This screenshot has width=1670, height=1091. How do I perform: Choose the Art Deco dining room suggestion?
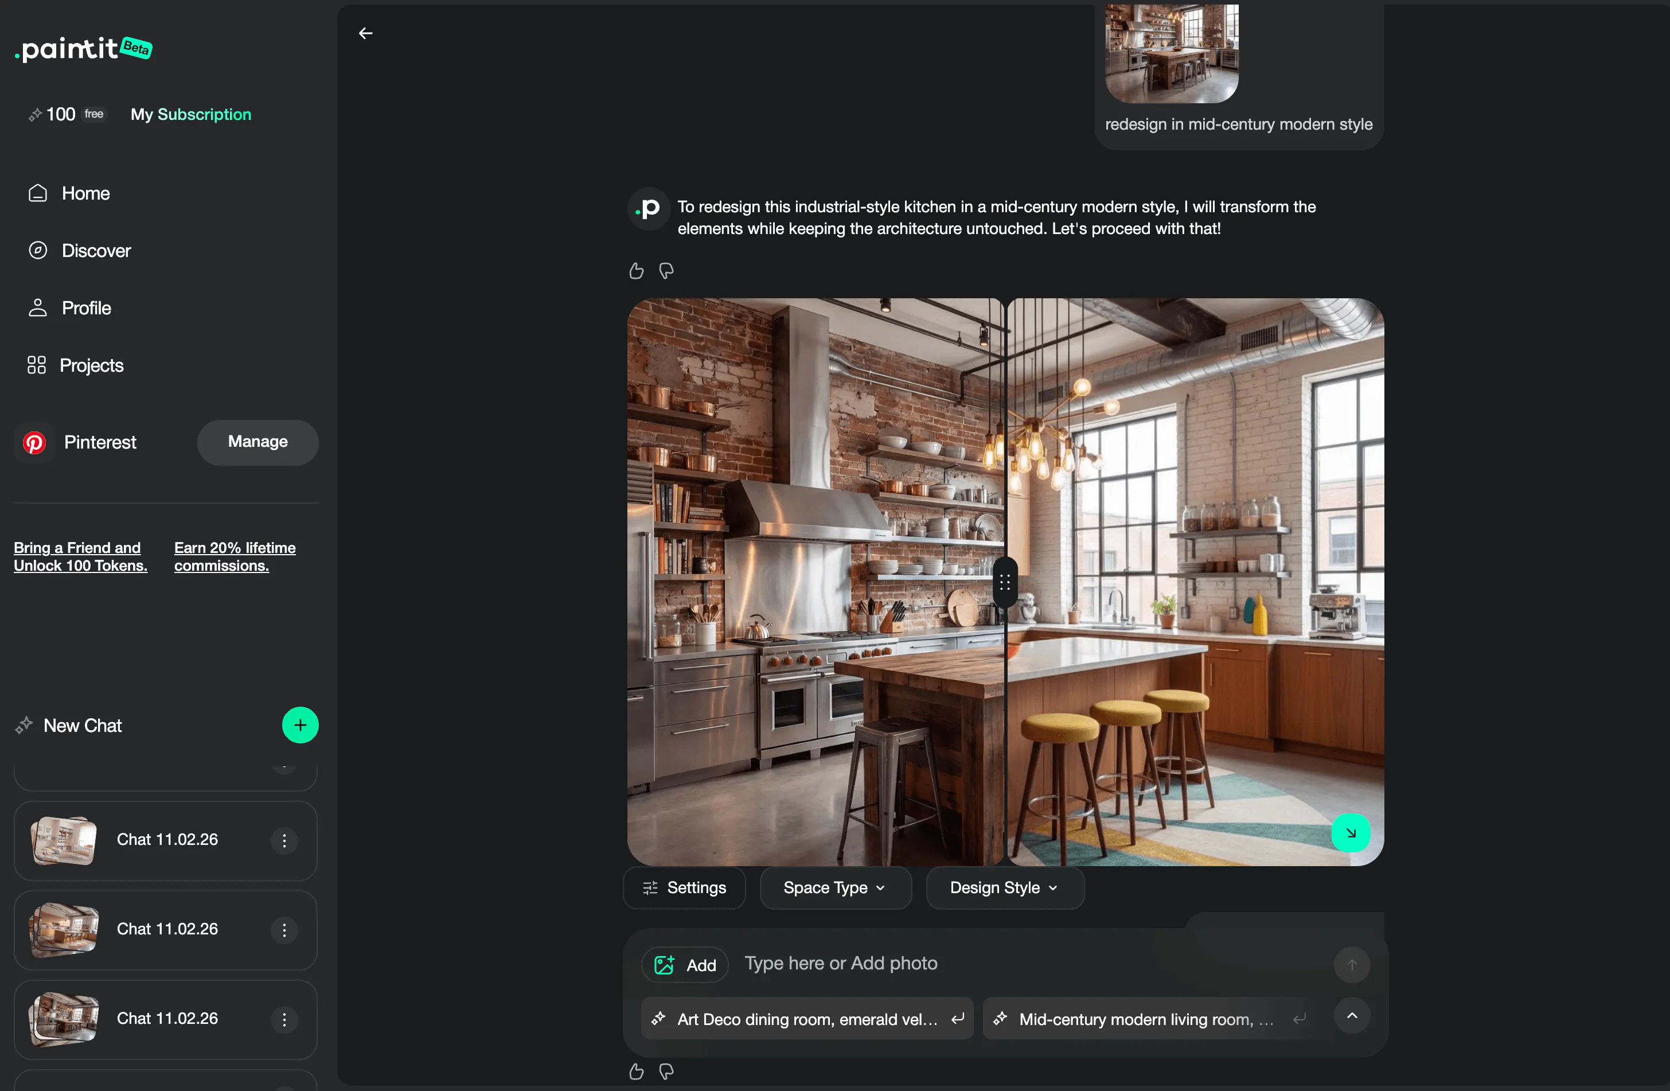(807, 1019)
